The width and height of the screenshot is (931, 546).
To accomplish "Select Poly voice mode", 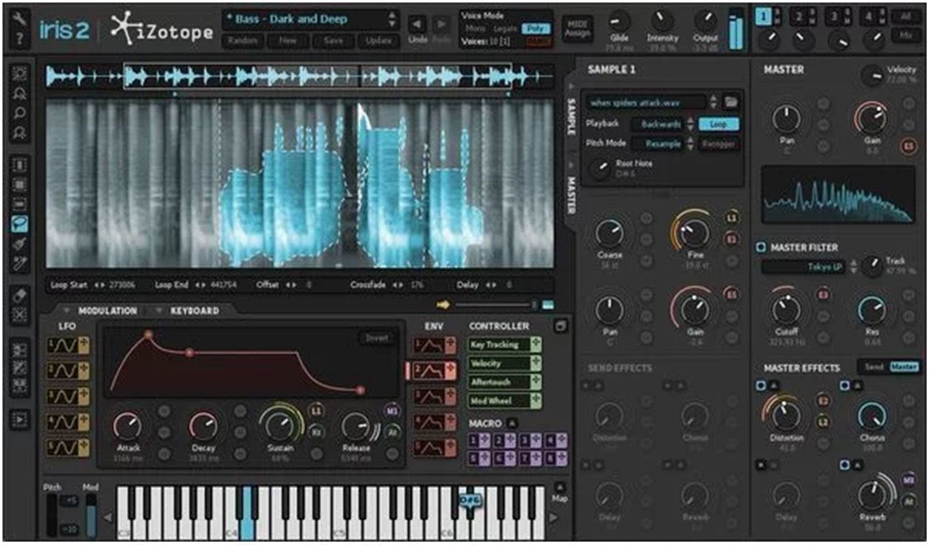I will click(535, 29).
